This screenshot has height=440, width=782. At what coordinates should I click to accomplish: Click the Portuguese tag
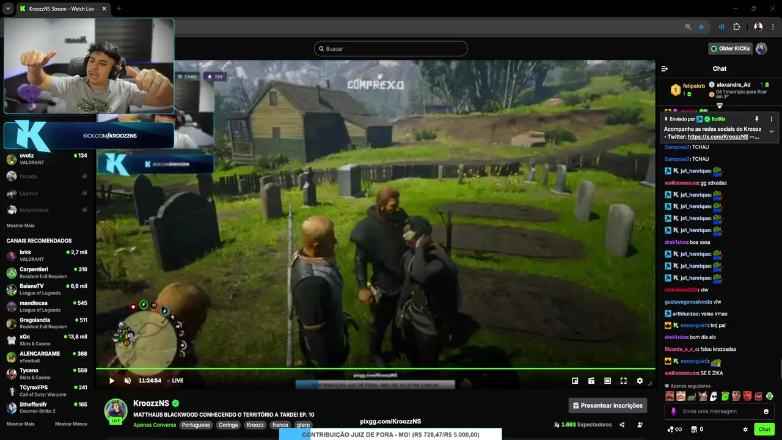(195, 425)
